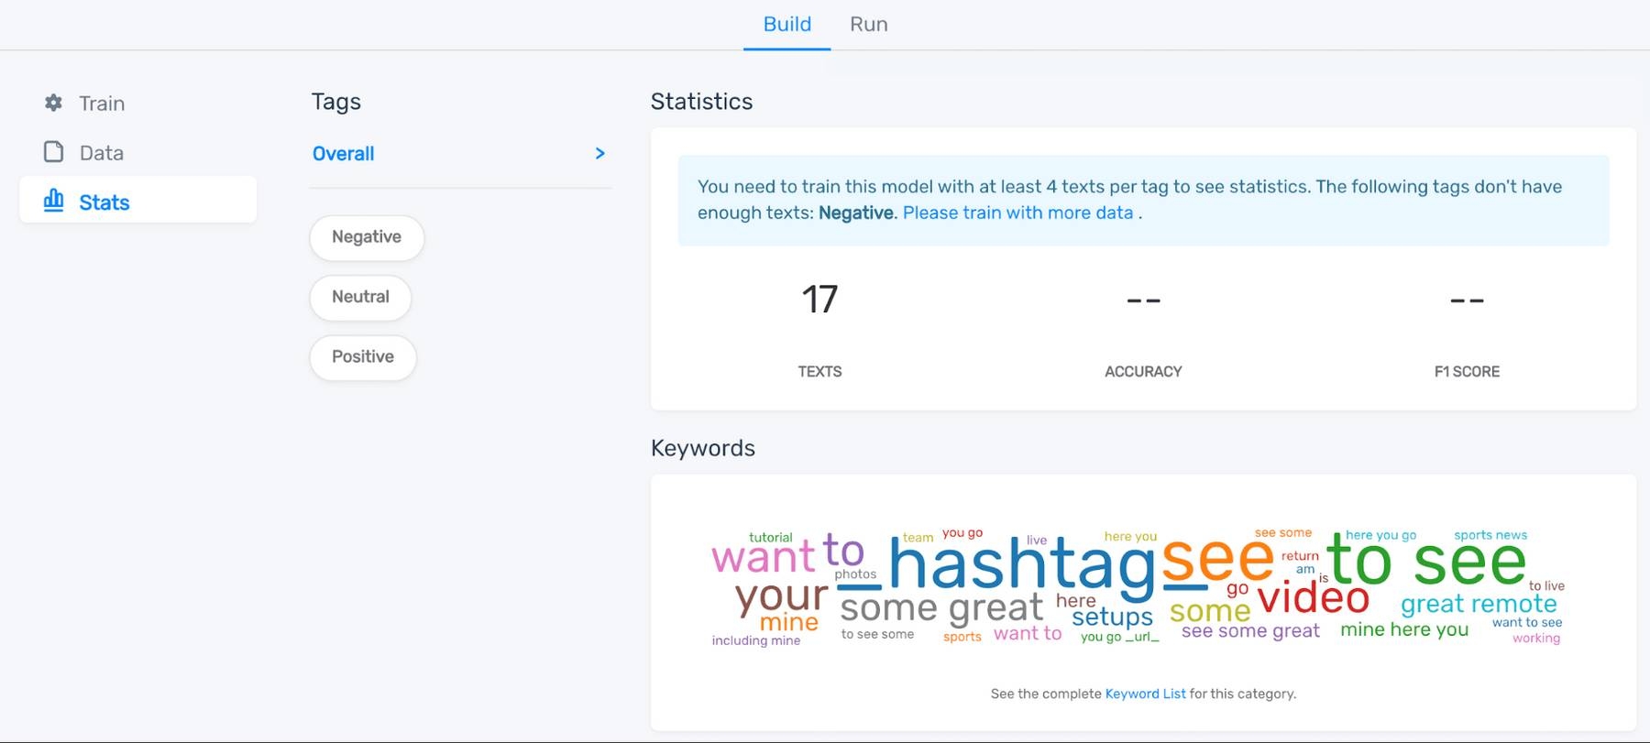
Task: Select the Negative tag
Action: (x=367, y=237)
